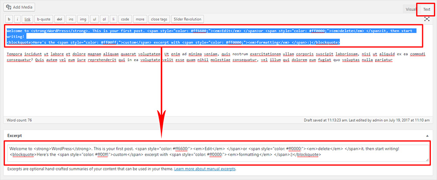Viewport: 437px width, 180px height.
Task: Click the code tag button
Action: tap(125, 19)
